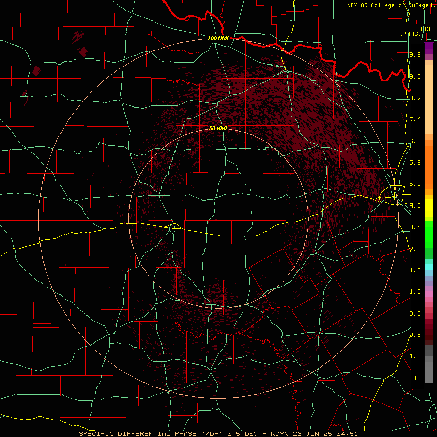Click the 9.8 legend value
Viewport: 437px width, 437px height.
[415, 54]
